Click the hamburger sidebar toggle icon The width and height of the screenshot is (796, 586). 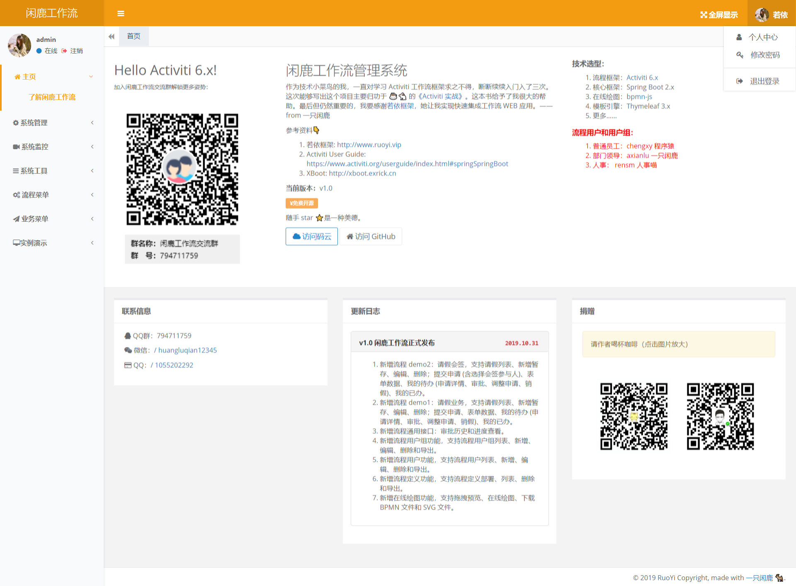[x=121, y=14]
